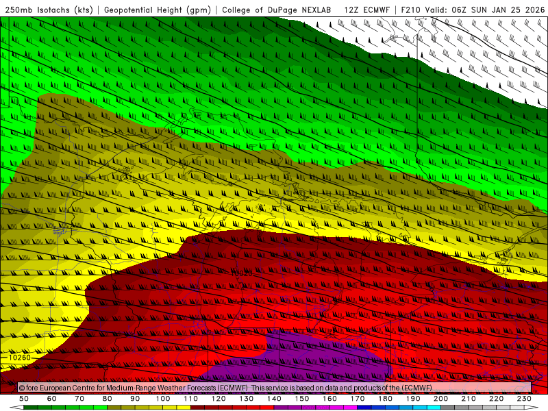
Task: Click the '120' legend value
Action: coord(219,399)
